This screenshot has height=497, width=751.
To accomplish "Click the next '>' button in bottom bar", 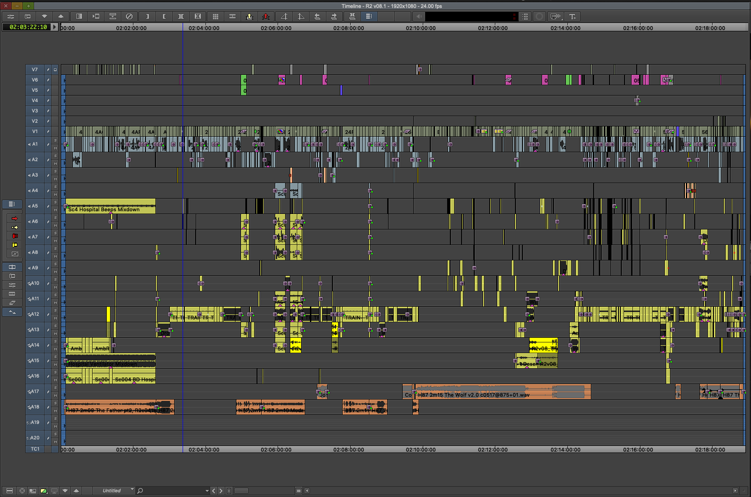I will 221,491.
